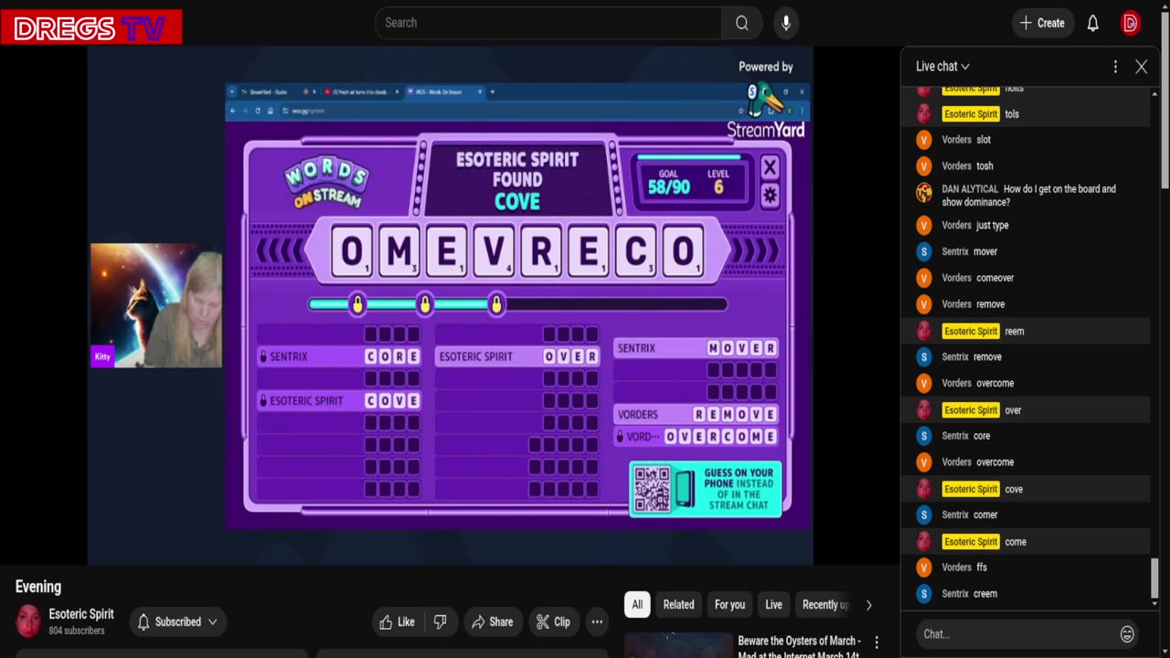The height and width of the screenshot is (658, 1170).
Task: Click the Vorders REMOVE answer row
Action: tap(697, 414)
